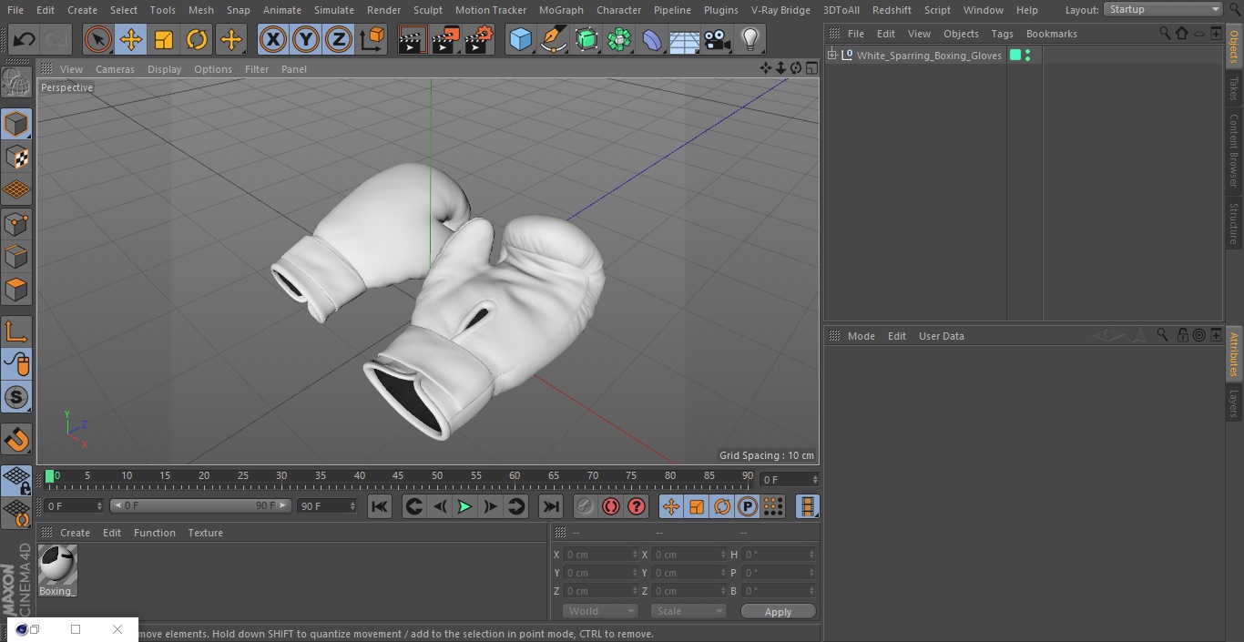Expand White_Sparring_Boxing_Gloves object tree
The image size is (1244, 642).
832,56
